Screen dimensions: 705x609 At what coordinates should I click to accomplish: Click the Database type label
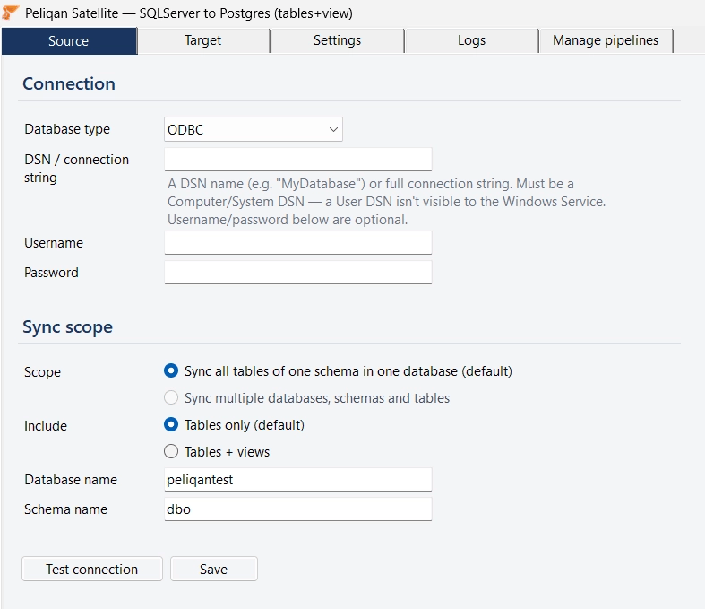pyautogui.click(x=67, y=130)
